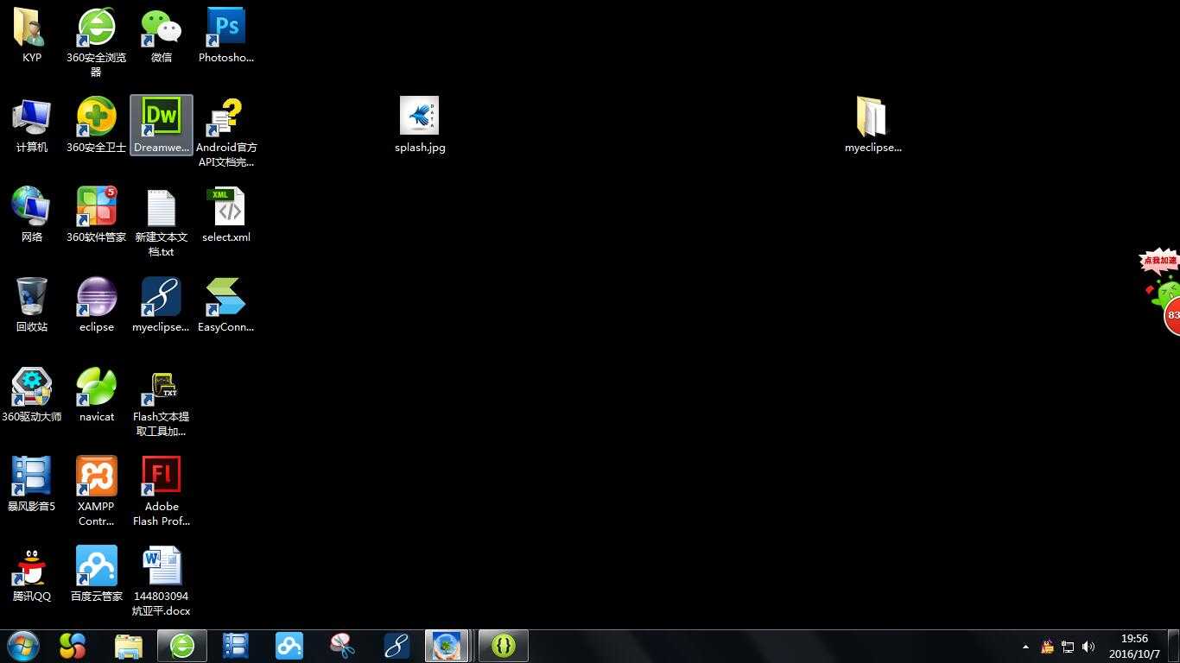The image size is (1180, 663).
Task: Switch to 360 browser in the taskbar
Action: [181, 646]
